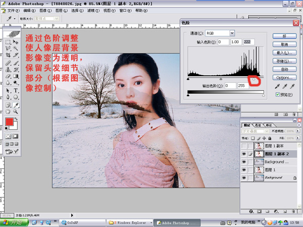Screen dimensions: 303x227
Task: Toggle the Preview checkbox in Levels dialog
Action: click(x=278, y=94)
